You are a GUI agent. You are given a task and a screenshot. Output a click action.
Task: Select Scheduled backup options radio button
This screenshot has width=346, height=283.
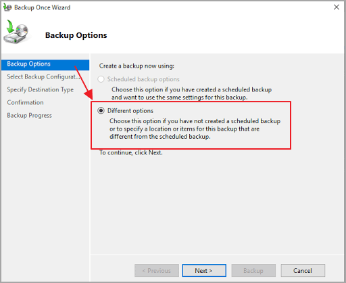click(101, 79)
